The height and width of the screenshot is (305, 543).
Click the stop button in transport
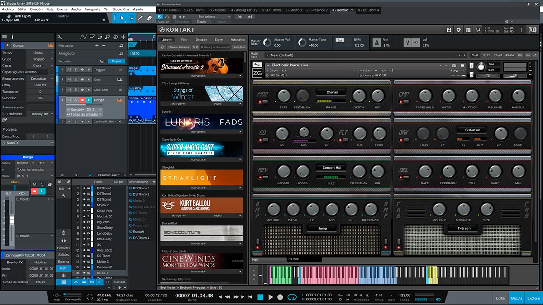pyautogui.click(x=260, y=297)
